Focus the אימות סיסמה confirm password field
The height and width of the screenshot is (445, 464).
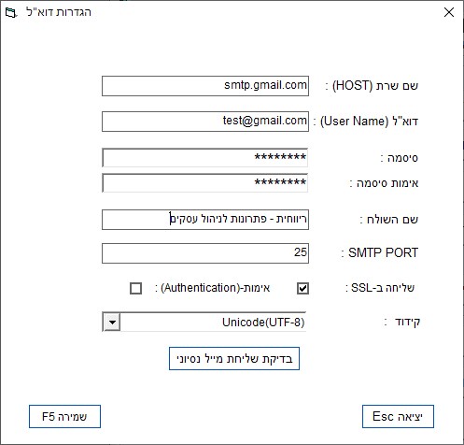tap(205, 183)
